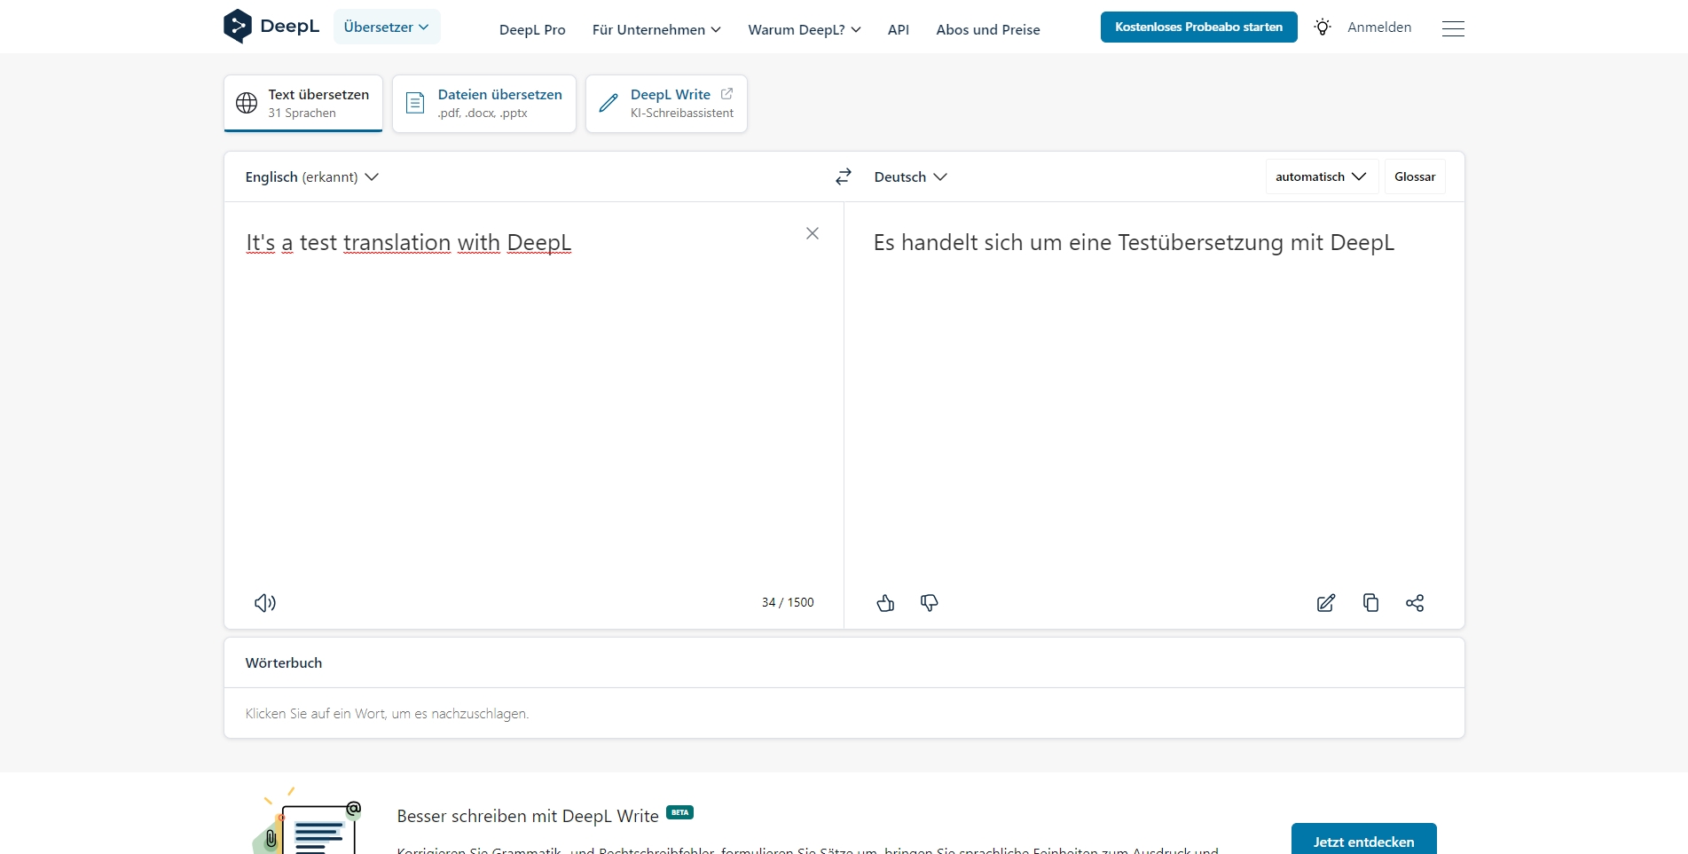
Task: Open the automatisch formality dropdown
Action: pos(1322,176)
